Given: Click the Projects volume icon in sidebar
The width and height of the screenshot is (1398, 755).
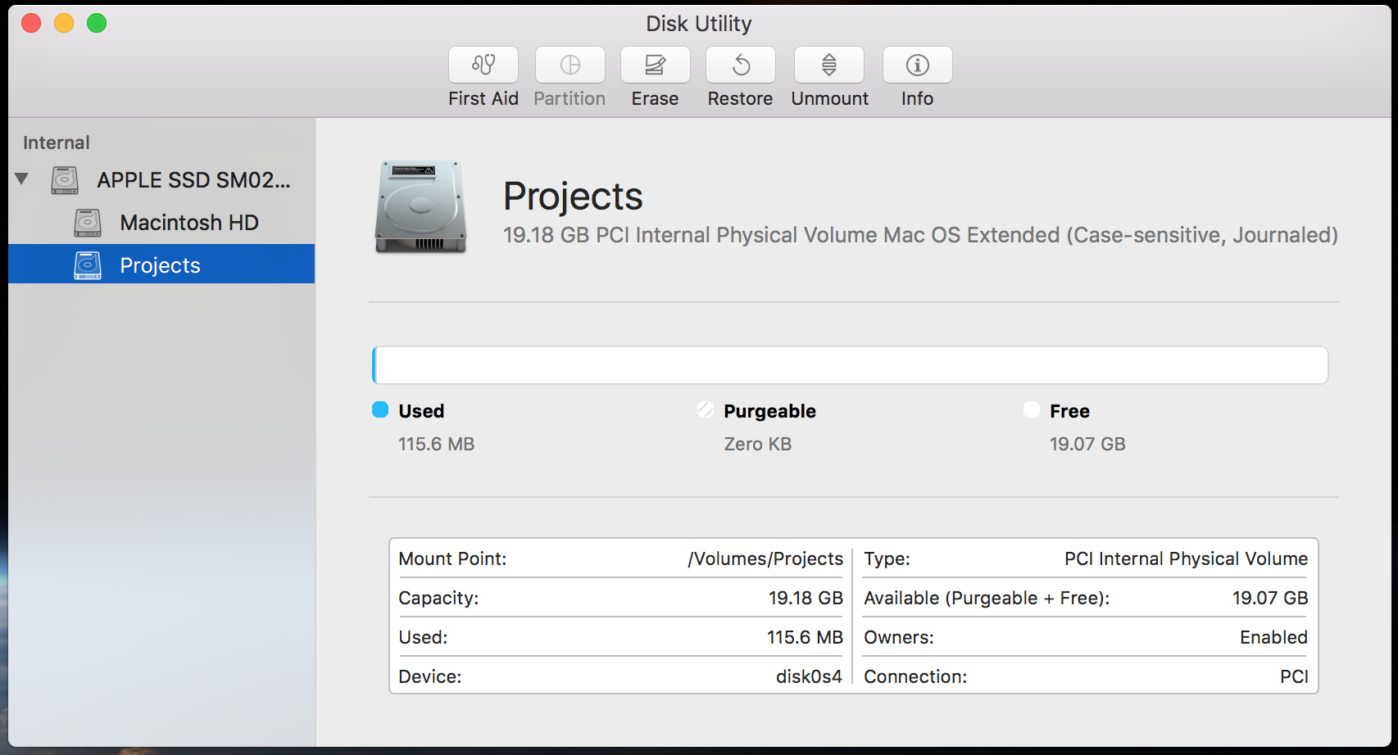Looking at the screenshot, I should [x=88, y=265].
